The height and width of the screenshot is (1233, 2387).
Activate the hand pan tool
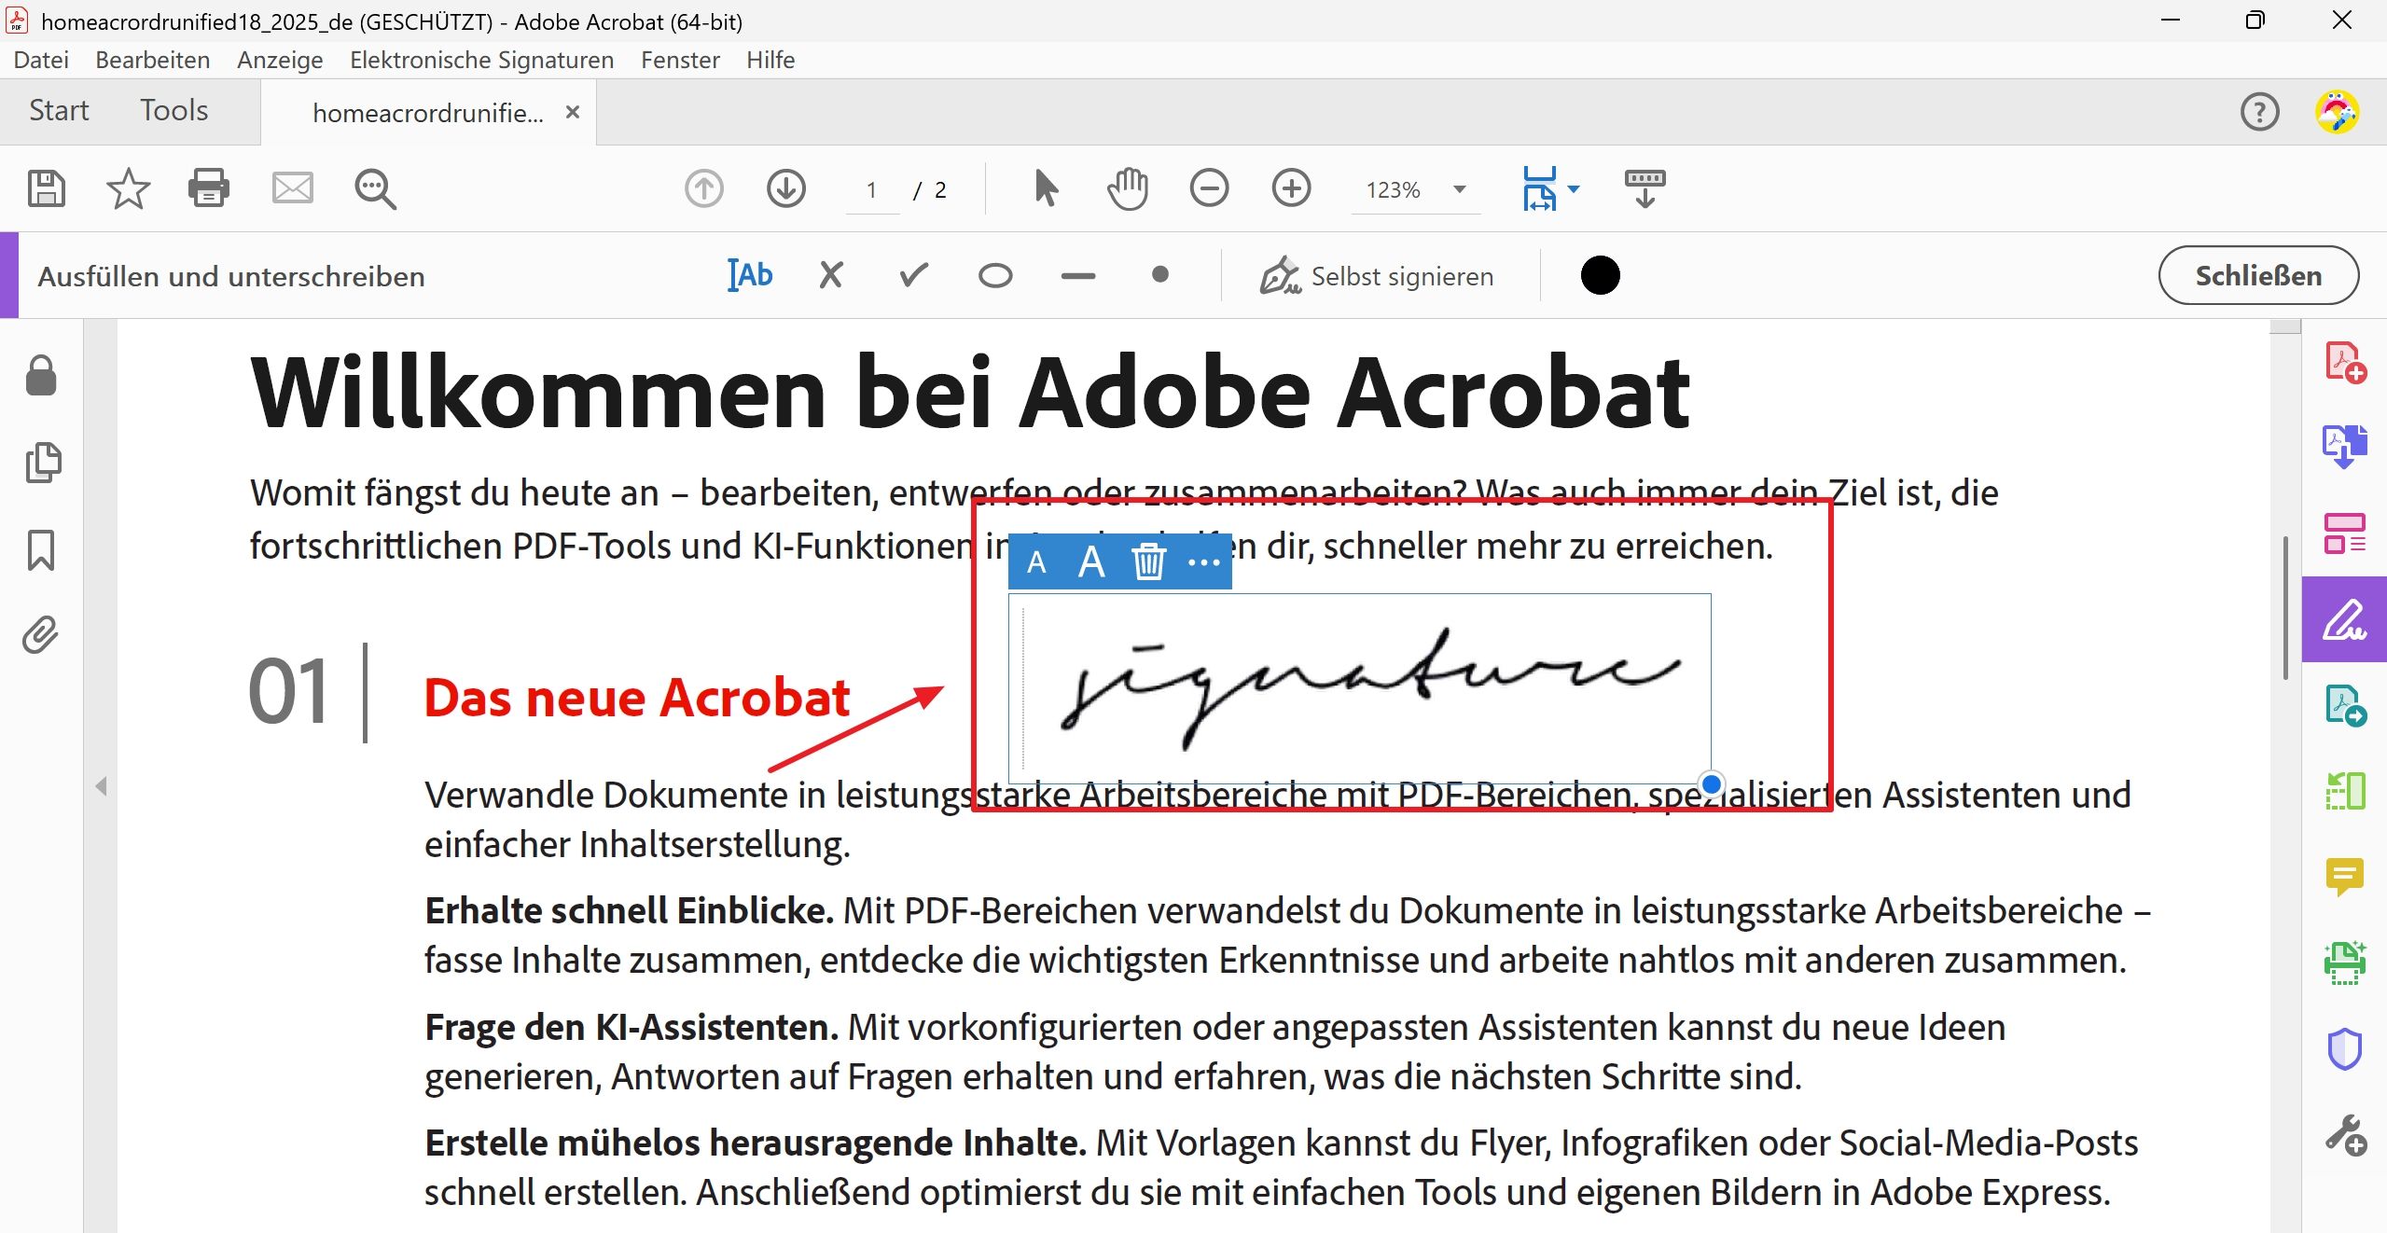1128,188
